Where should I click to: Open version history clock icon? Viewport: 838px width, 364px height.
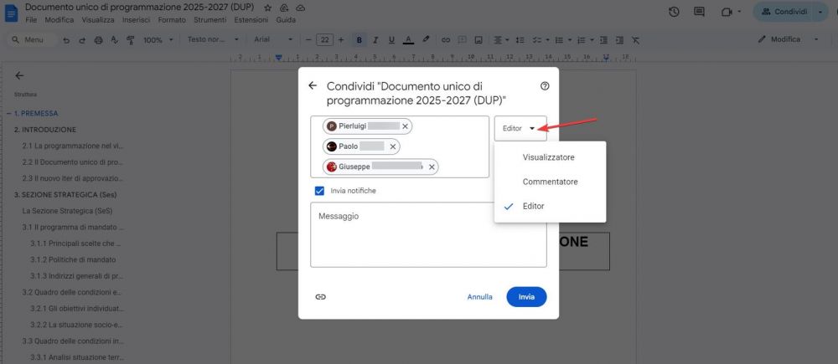click(674, 12)
